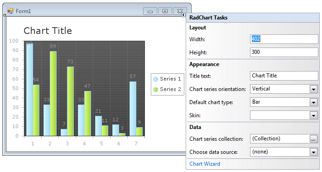Click the x-axis label '7'
This screenshot has height=172, width=322.
coord(136,143)
